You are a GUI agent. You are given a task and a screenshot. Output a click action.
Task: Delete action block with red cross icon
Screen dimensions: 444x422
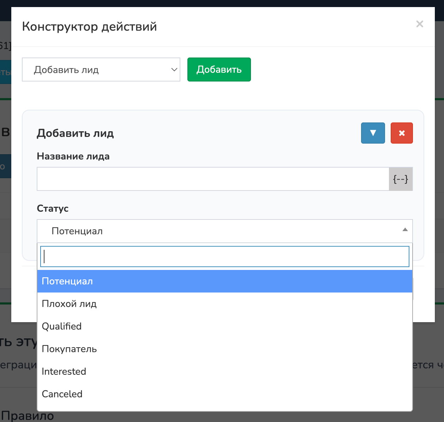pos(402,133)
